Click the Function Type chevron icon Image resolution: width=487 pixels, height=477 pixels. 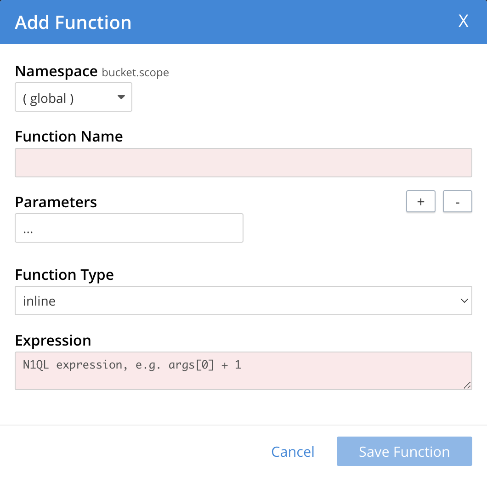click(x=465, y=301)
